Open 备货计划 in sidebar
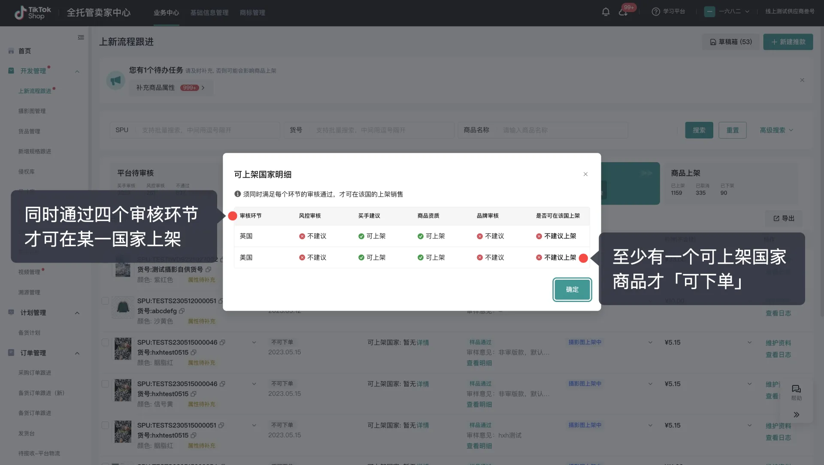 [x=29, y=333]
